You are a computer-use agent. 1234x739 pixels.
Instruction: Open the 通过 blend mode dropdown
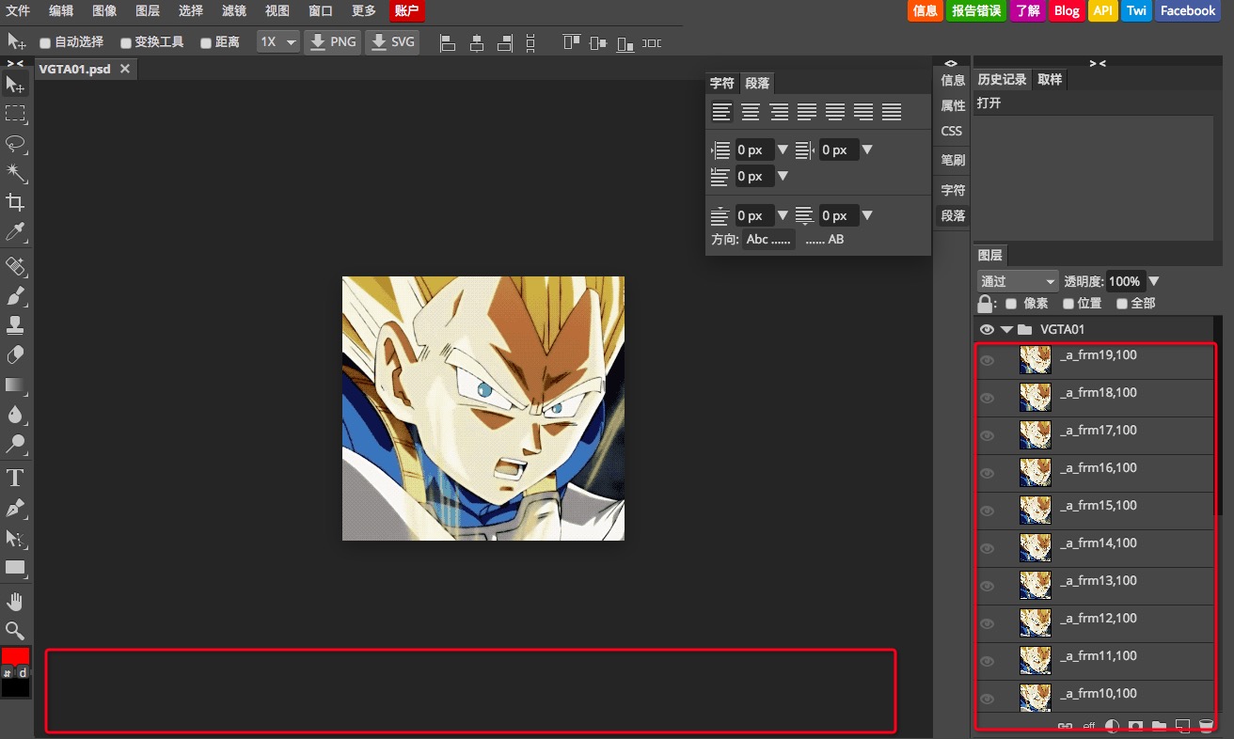point(1019,281)
